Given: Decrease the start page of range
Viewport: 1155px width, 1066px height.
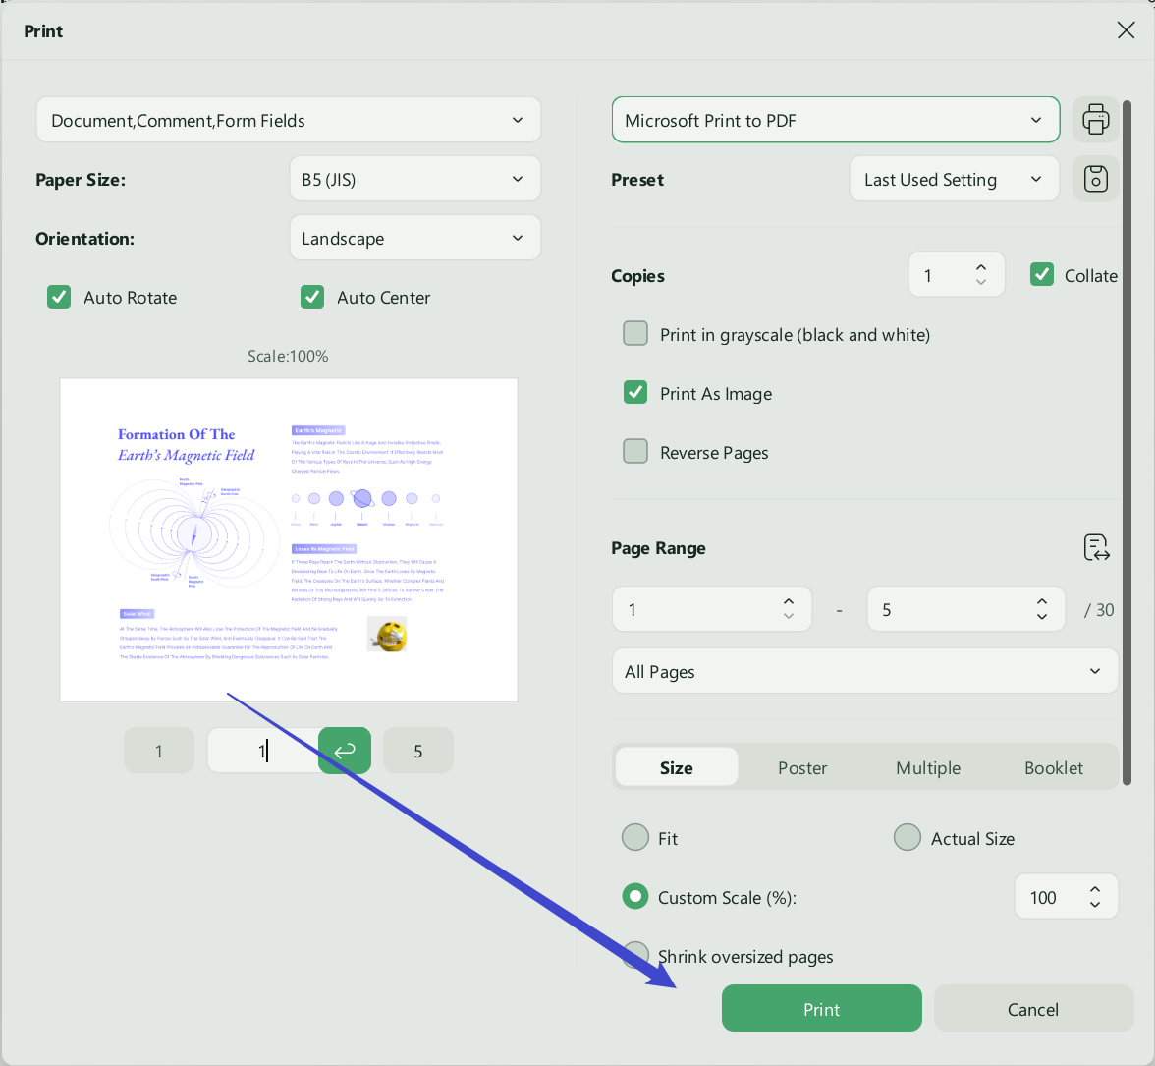Looking at the screenshot, I should pyautogui.click(x=788, y=616).
